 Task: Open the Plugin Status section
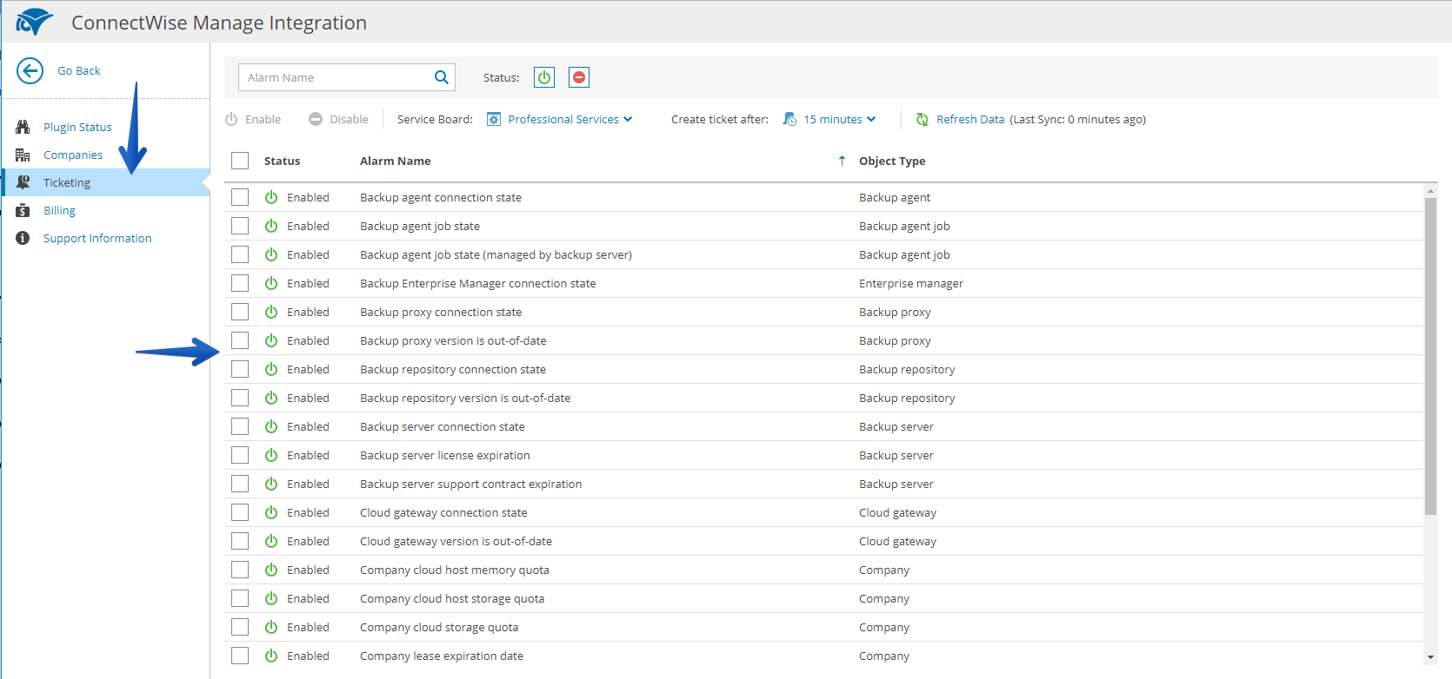point(77,127)
